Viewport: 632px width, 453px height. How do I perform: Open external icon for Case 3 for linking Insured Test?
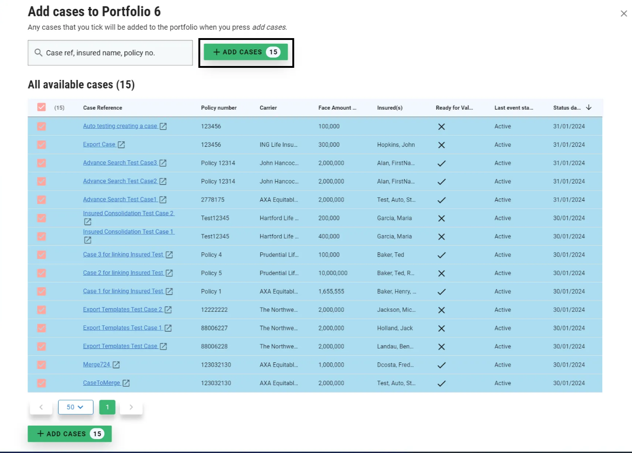[169, 255]
